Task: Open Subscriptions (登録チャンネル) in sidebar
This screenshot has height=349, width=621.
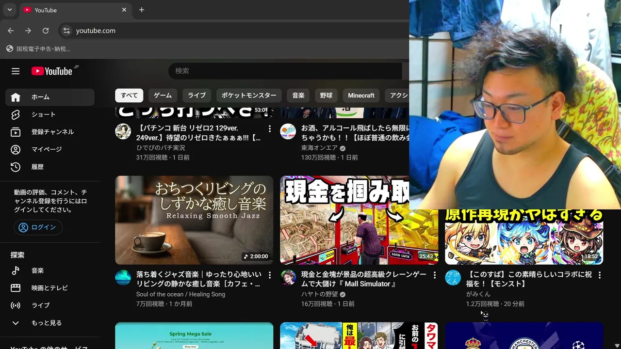Action: tap(50, 132)
